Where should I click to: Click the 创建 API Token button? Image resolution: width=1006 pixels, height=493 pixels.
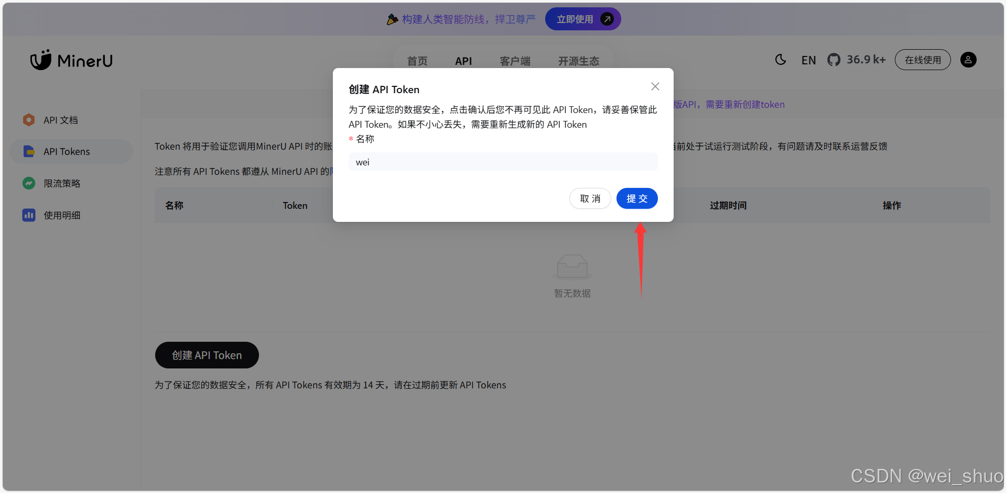click(207, 355)
